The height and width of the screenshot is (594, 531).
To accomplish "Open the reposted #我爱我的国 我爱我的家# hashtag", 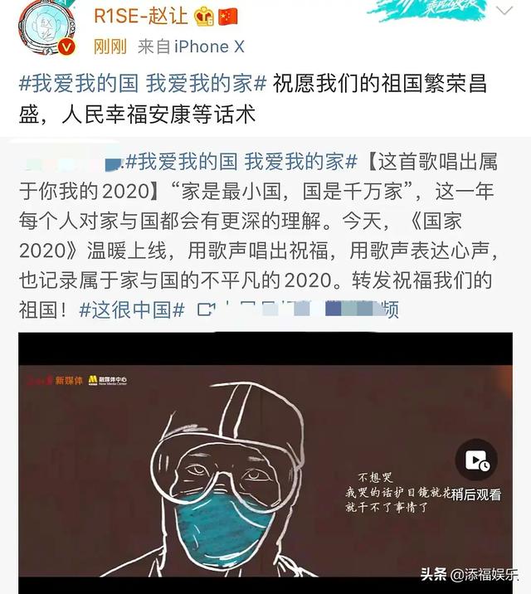I will [241, 162].
